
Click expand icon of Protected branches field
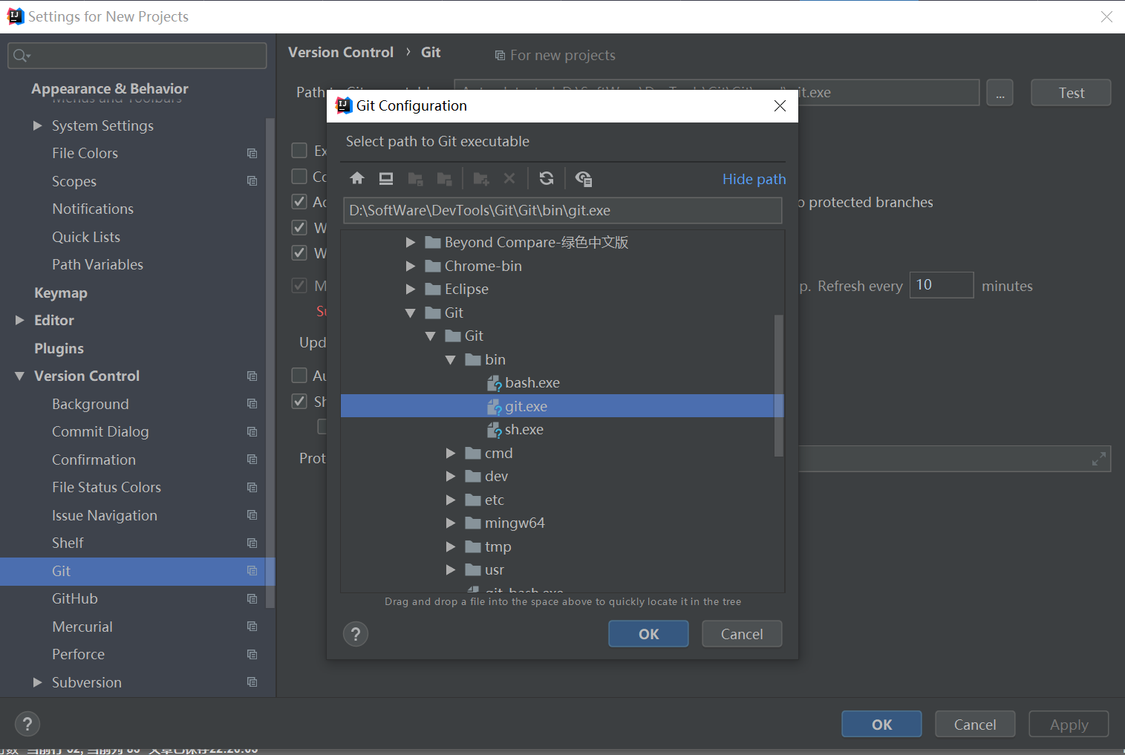coord(1099,460)
